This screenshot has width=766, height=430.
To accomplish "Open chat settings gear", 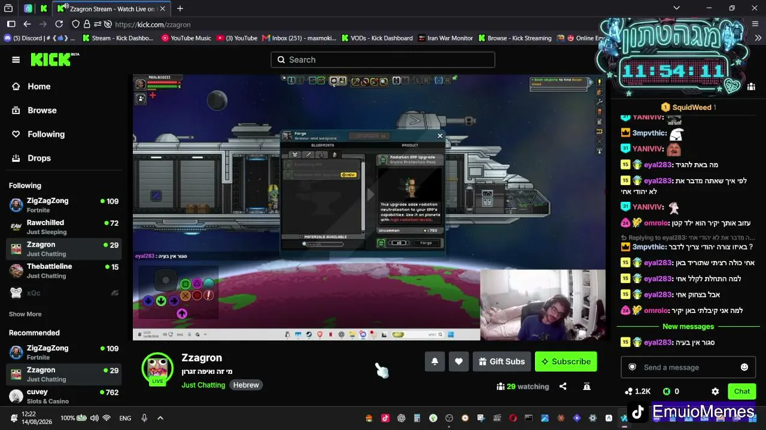I will pyautogui.click(x=715, y=392).
